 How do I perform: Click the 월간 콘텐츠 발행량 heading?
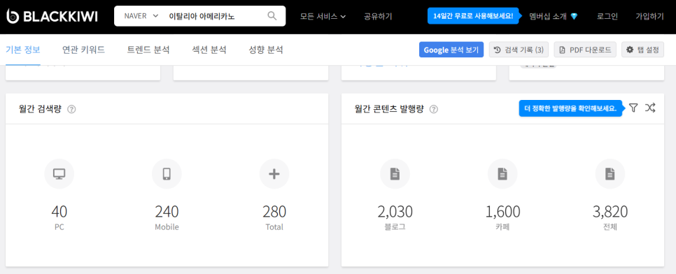pyautogui.click(x=389, y=109)
